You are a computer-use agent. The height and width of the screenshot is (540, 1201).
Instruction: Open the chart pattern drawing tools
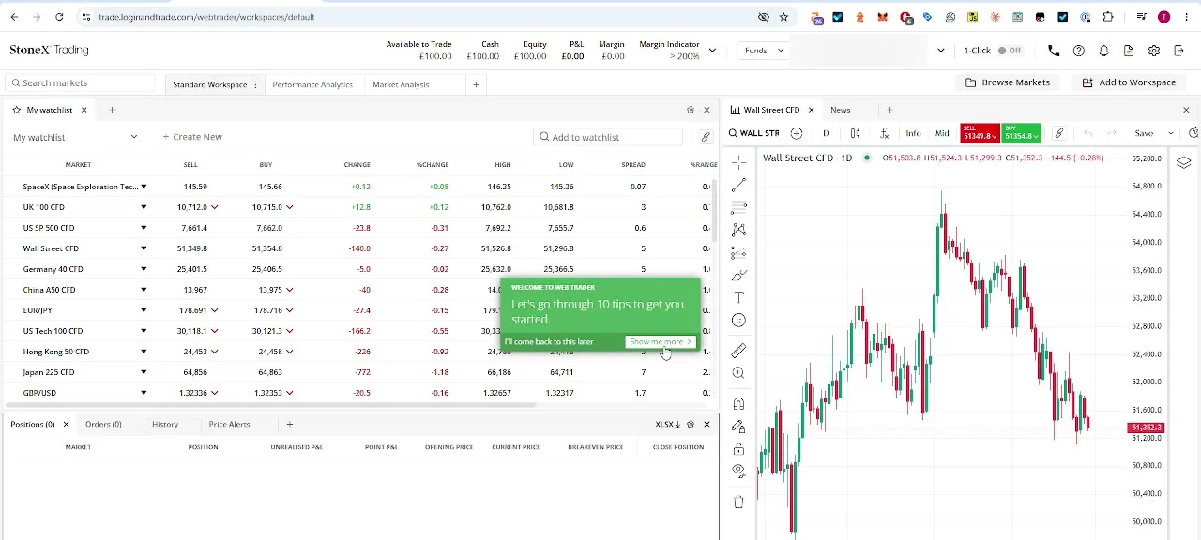coord(738,230)
